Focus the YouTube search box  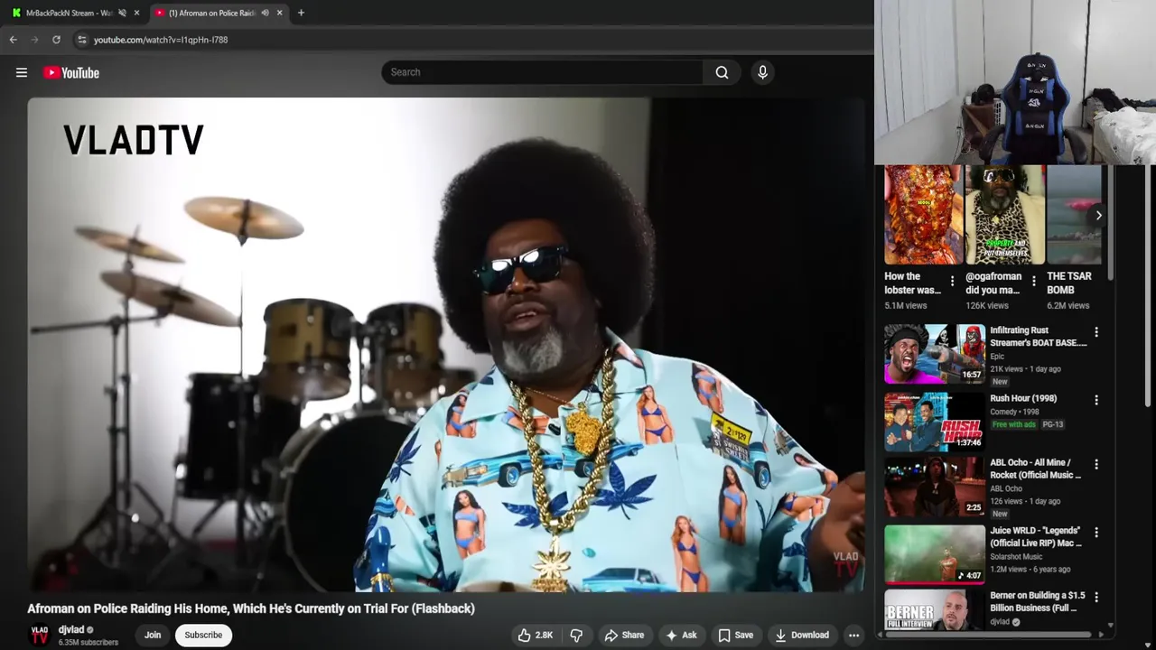click(x=542, y=72)
